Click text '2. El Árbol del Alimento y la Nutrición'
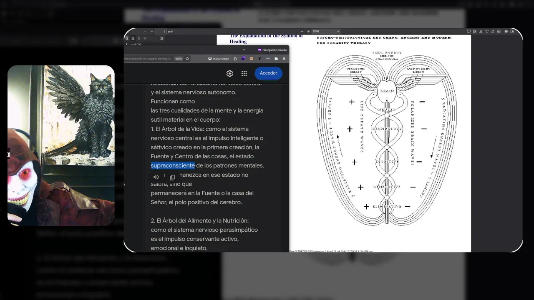This screenshot has width=534, height=300. [x=200, y=220]
